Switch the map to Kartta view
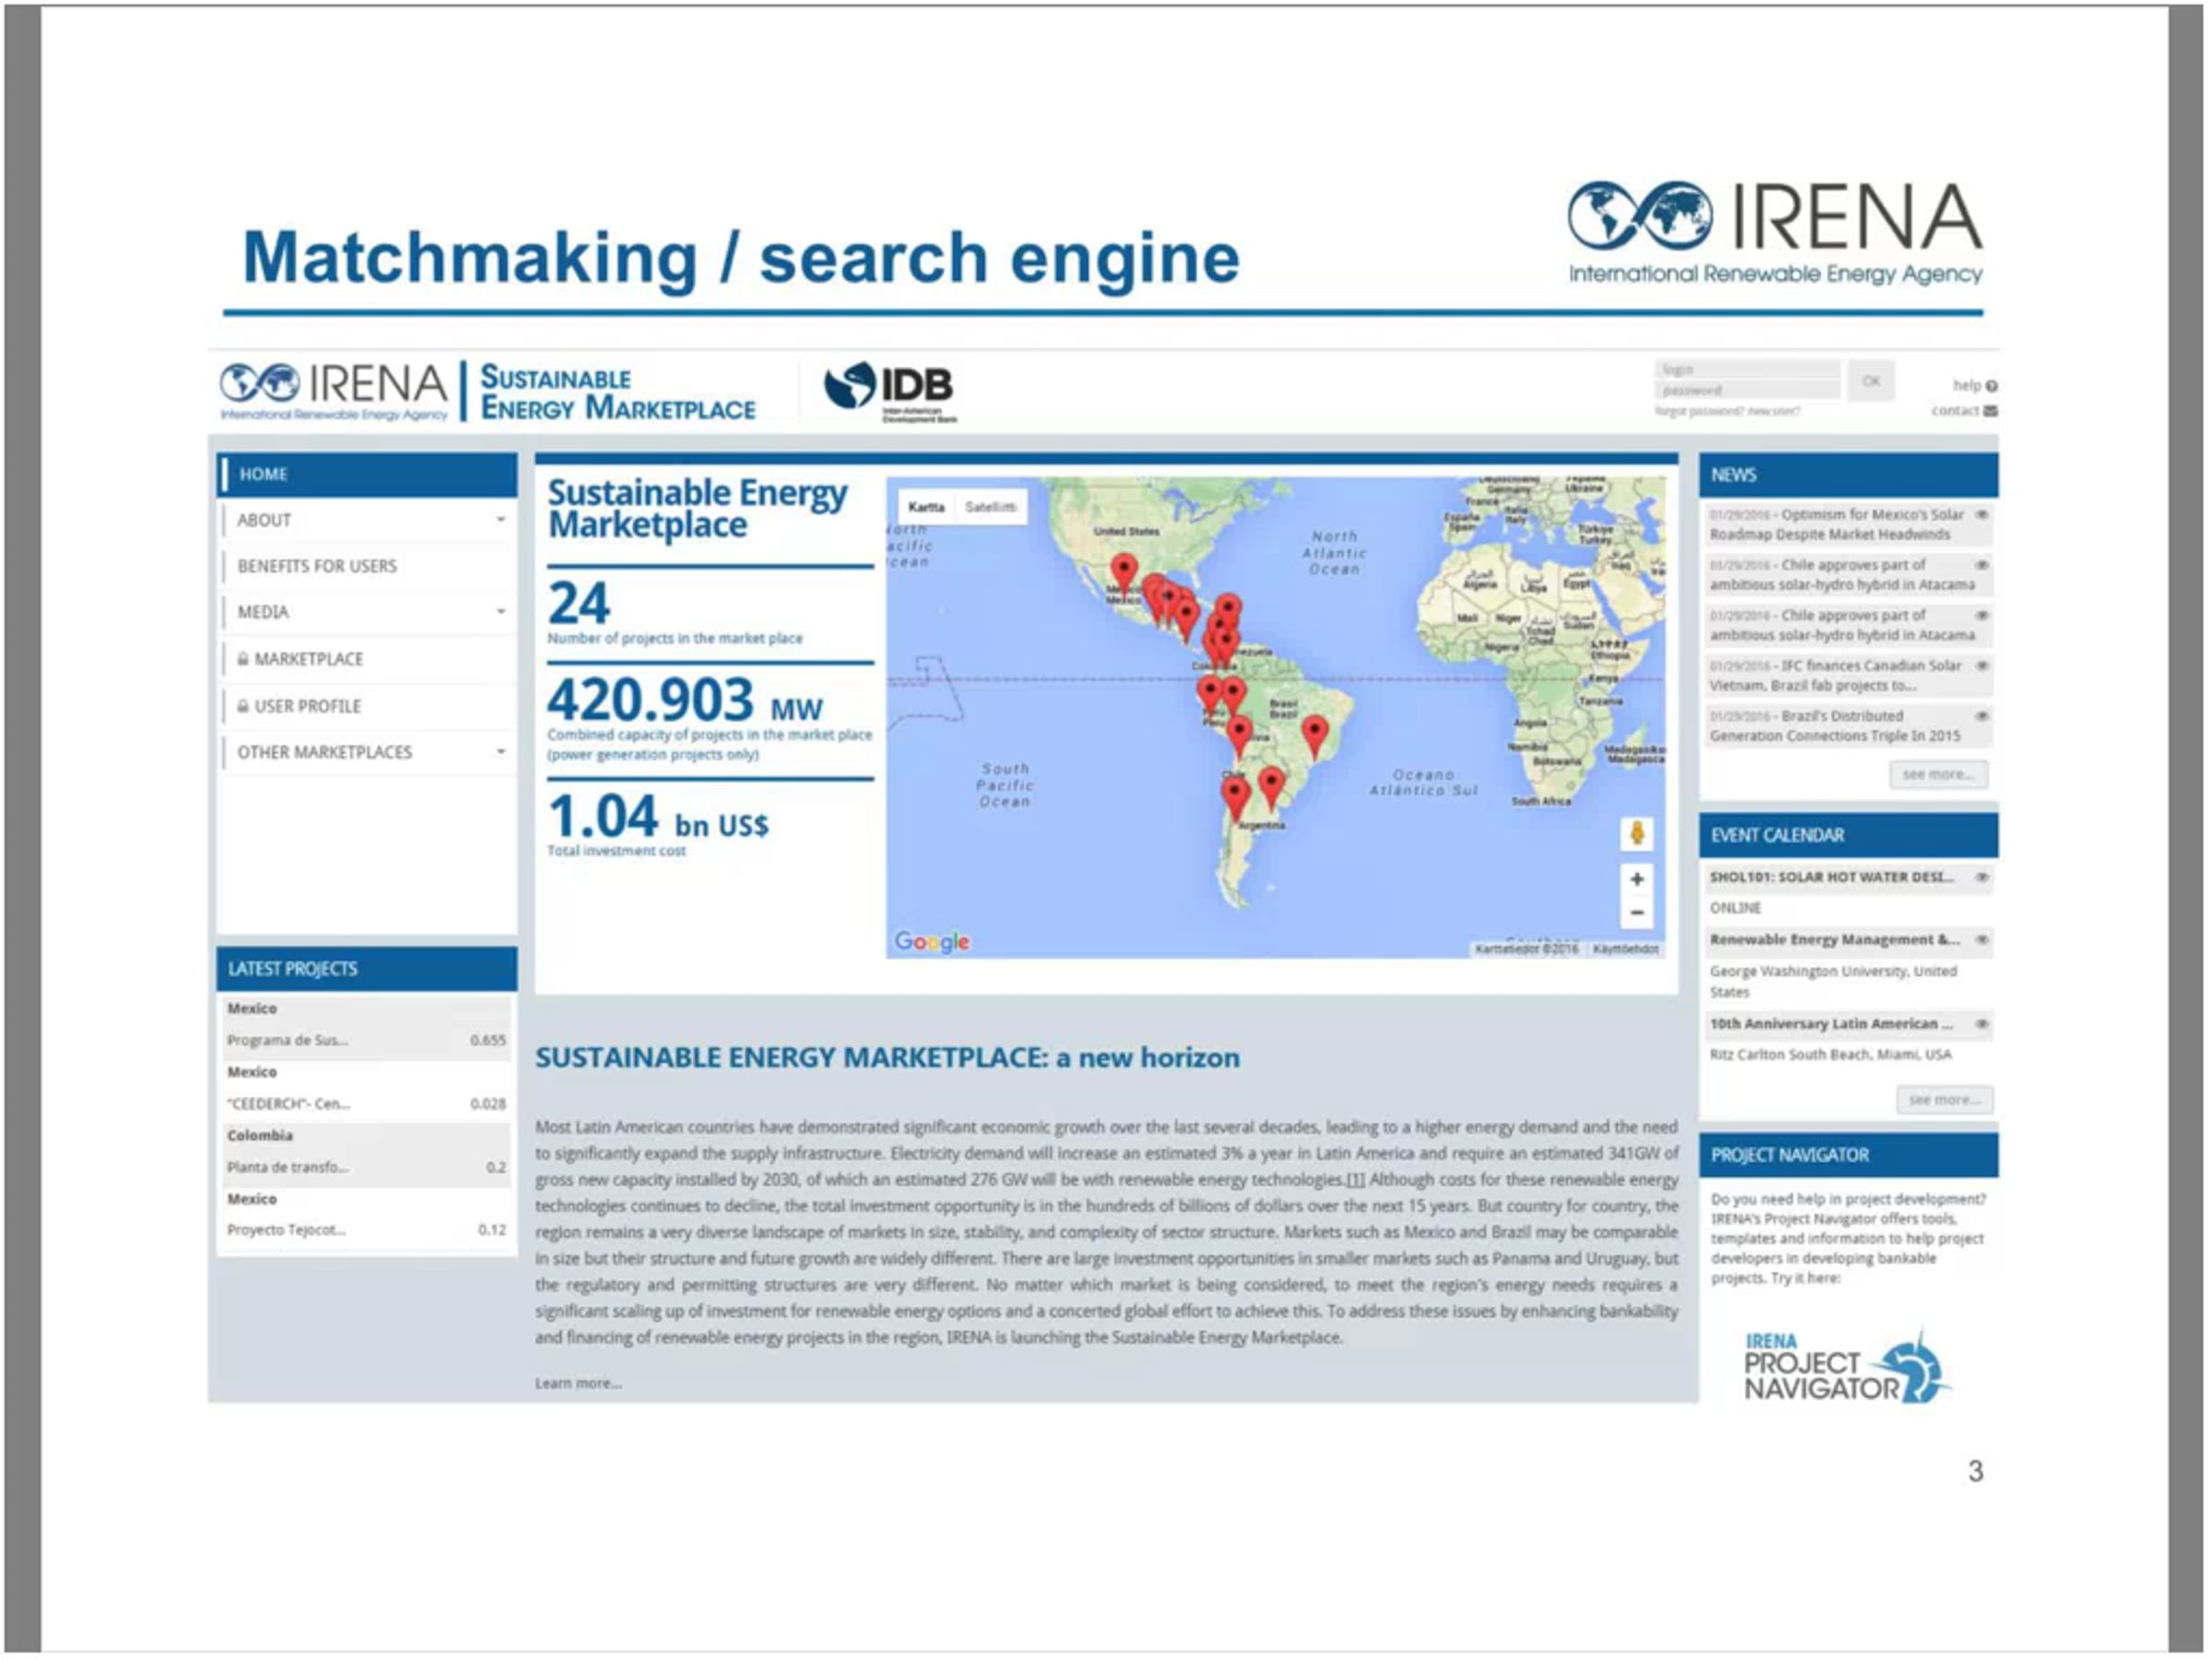This screenshot has height=1659, width=2212. (927, 507)
